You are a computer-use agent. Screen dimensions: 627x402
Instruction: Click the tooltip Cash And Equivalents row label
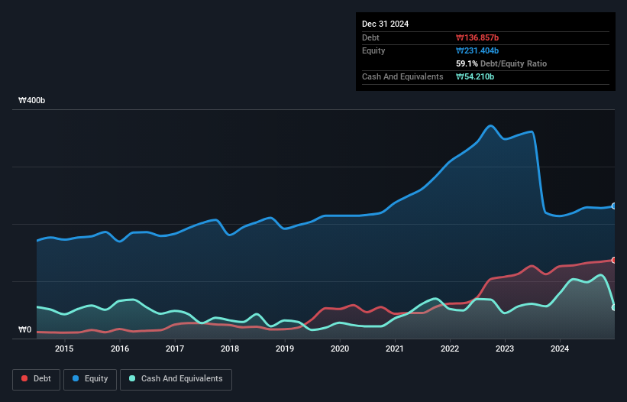(x=402, y=76)
